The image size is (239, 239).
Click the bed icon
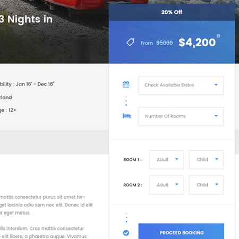click(126, 116)
